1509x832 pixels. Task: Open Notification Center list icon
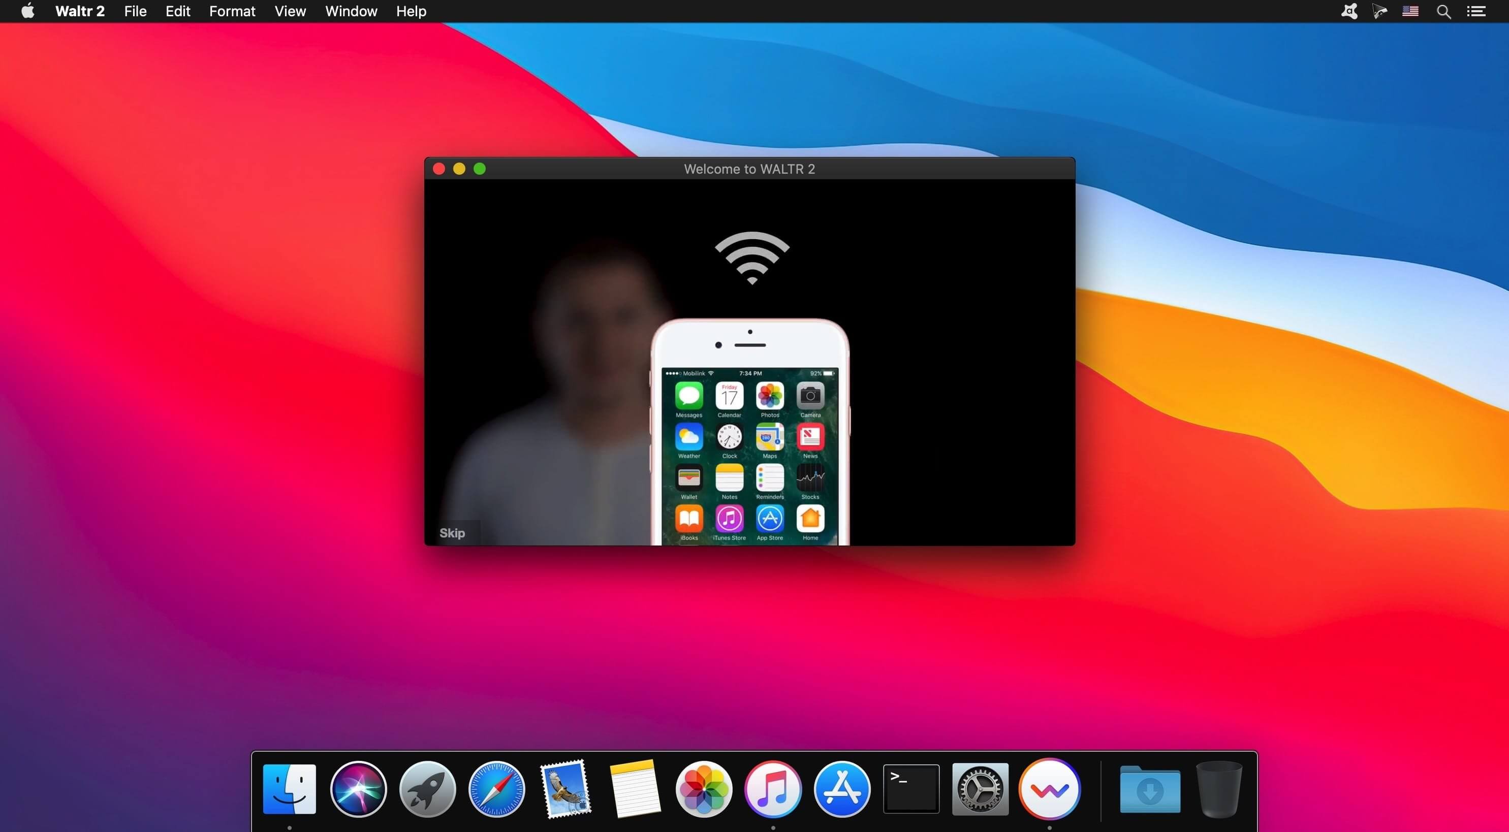pyautogui.click(x=1476, y=12)
